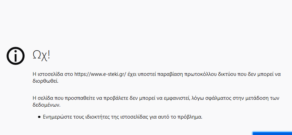The image size is (292, 135).
Task: Click the word 'ιστοσελίδας' in the bullet item
Action: point(137,117)
